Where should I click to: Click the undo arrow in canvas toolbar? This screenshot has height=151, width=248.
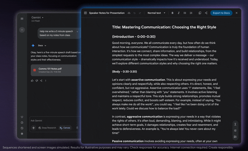(x=135, y=13)
